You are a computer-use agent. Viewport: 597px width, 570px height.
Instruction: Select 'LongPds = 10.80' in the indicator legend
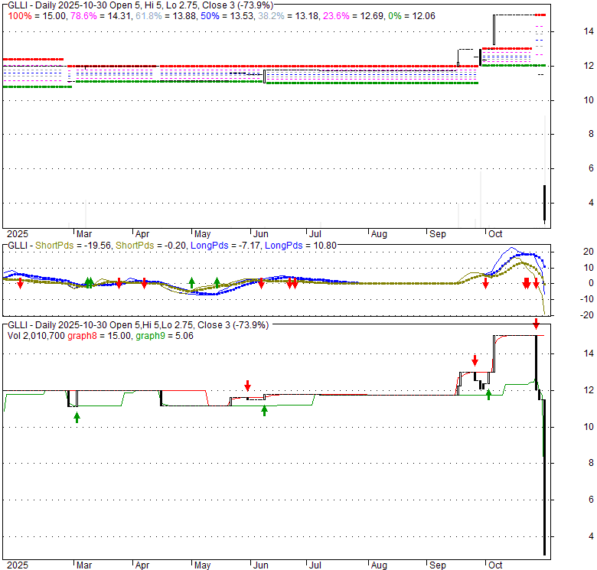300,246
